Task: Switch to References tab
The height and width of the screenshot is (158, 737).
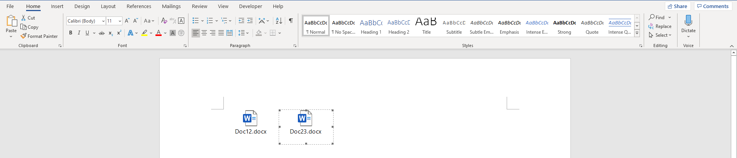Action: [139, 6]
